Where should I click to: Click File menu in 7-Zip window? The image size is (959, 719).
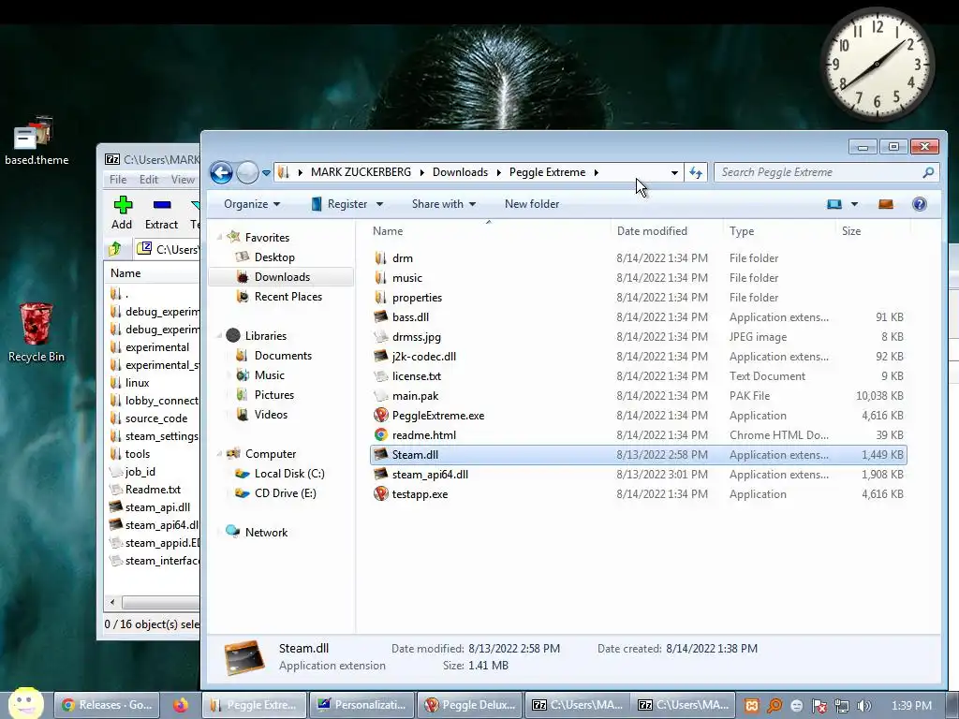point(118,180)
